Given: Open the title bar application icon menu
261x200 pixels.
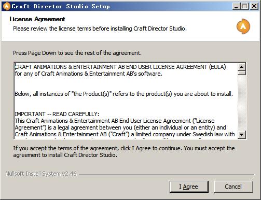Looking at the screenshot, I should (x=7, y=6).
